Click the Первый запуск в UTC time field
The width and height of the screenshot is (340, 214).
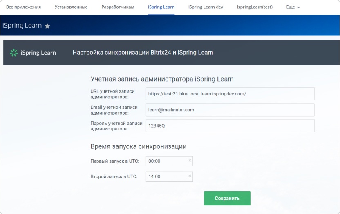[169, 161]
